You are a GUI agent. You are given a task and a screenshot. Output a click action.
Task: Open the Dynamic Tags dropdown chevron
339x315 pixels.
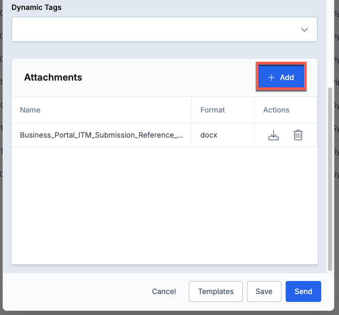pos(304,30)
